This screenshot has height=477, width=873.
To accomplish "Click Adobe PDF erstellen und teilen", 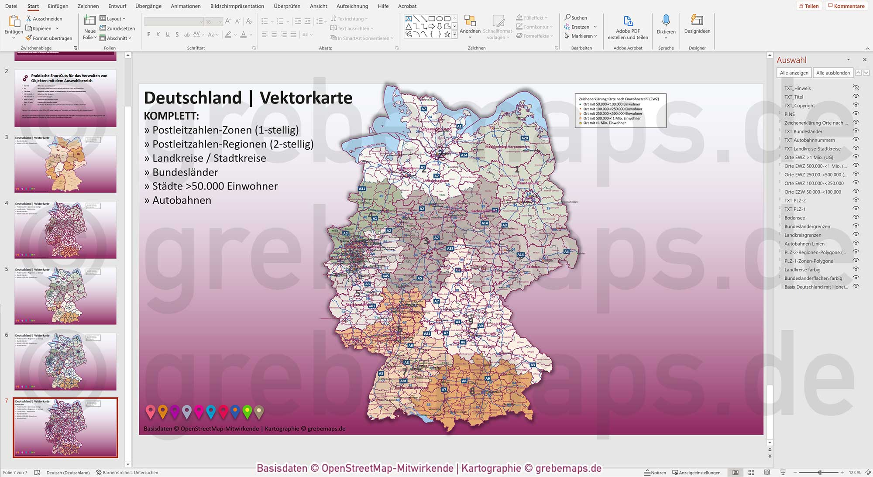I will click(628, 27).
